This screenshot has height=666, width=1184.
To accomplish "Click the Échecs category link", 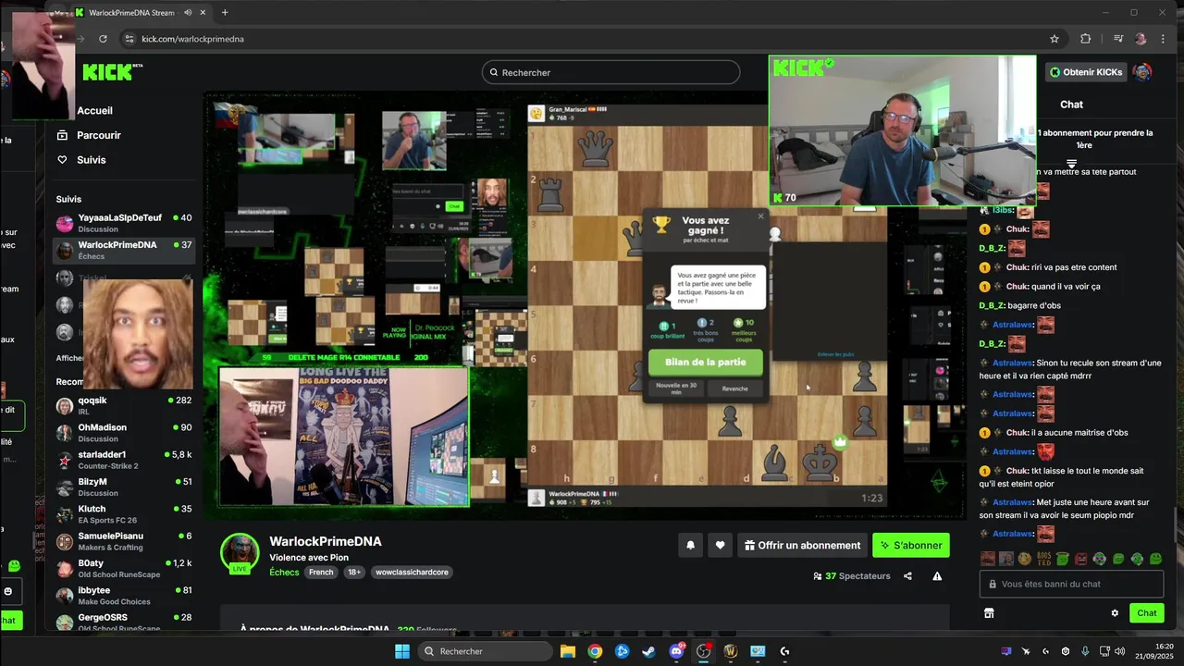I will pyautogui.click(x=284, y=573).
